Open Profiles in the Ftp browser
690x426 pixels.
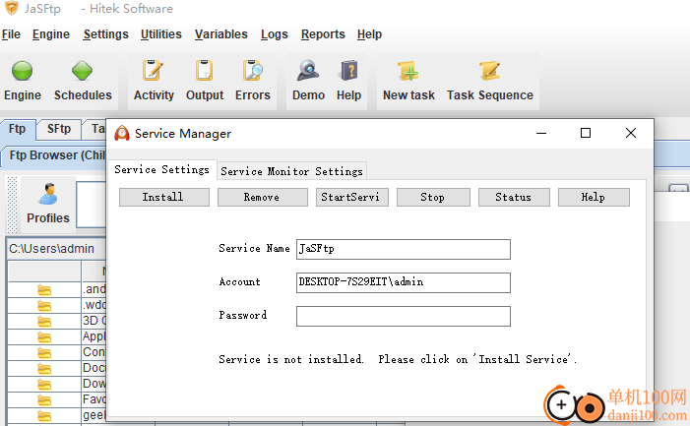pos(48,204)
